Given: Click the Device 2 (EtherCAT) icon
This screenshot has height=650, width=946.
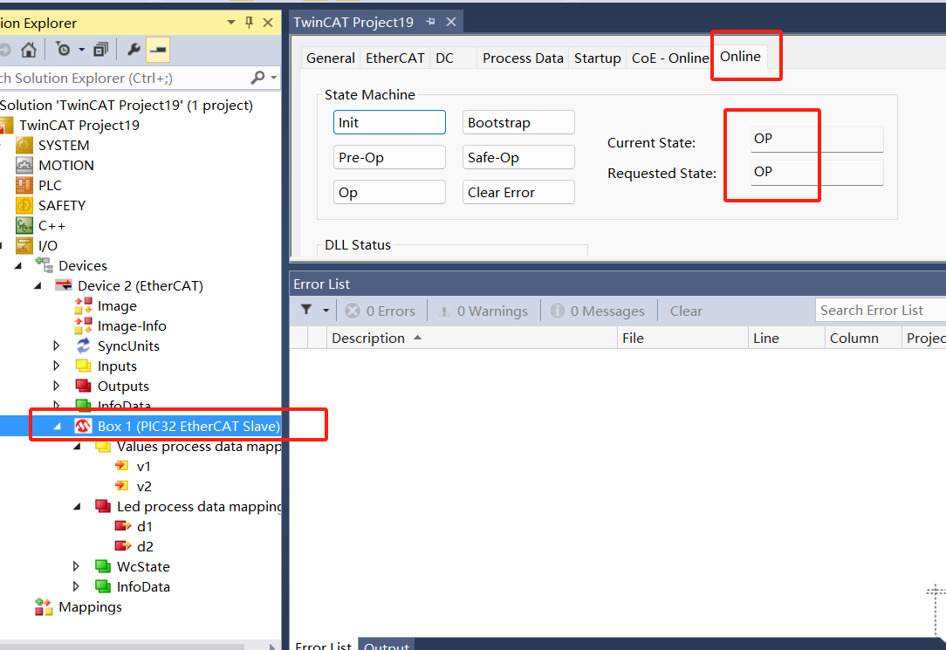Looking at the screenshot, I should tap(64, 285).
